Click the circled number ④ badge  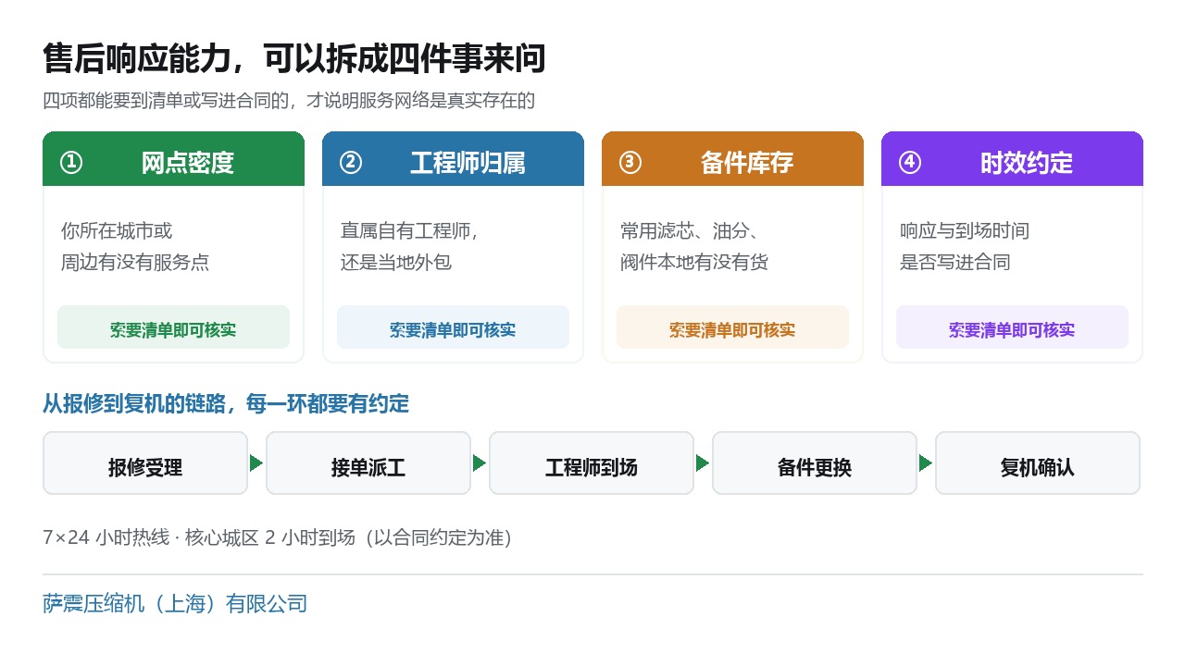coord(910,163)
